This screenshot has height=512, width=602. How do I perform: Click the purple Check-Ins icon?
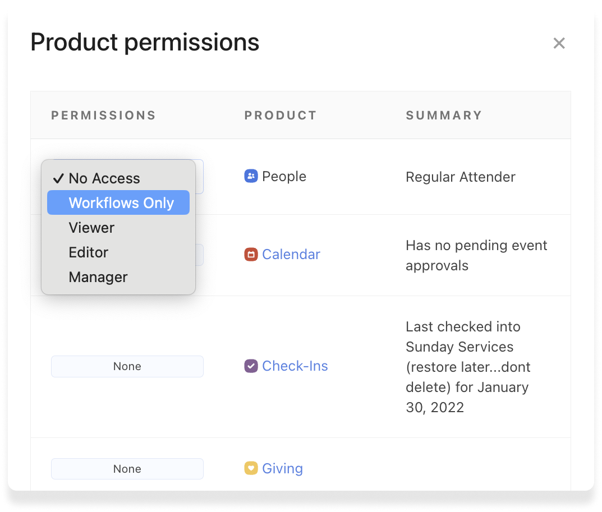251,366
